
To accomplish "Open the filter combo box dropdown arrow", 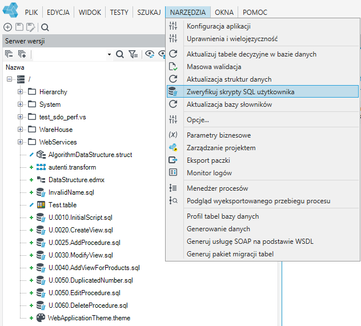I will (x=109, y=55).
